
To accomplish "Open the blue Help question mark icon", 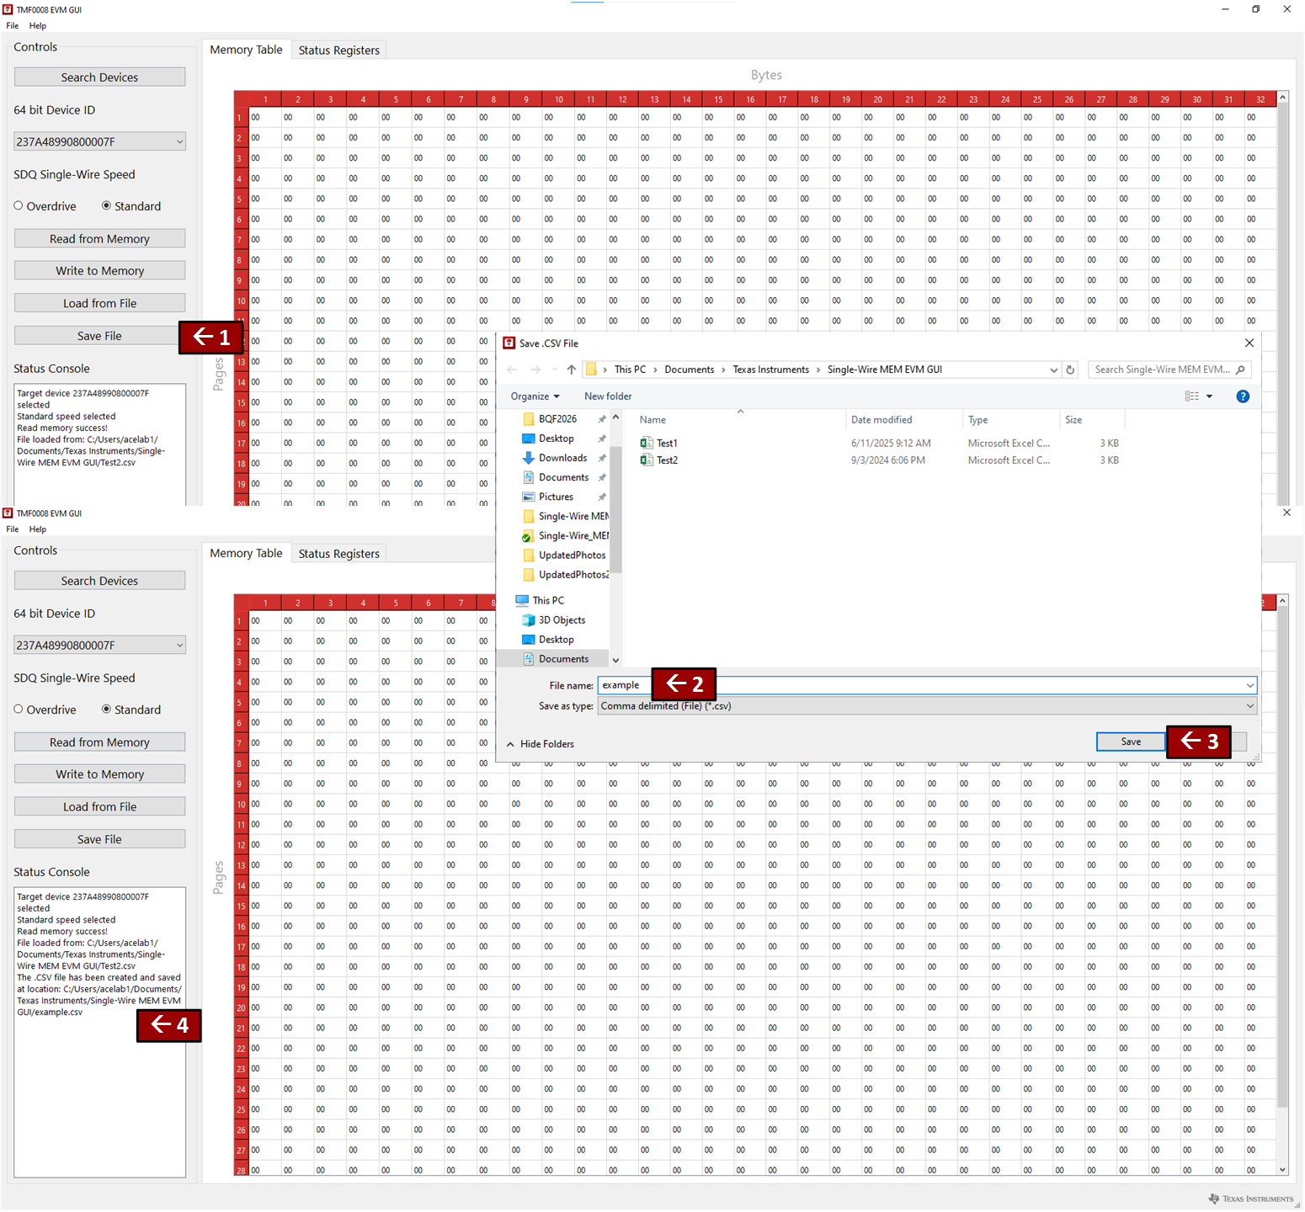I will 1242,396.
